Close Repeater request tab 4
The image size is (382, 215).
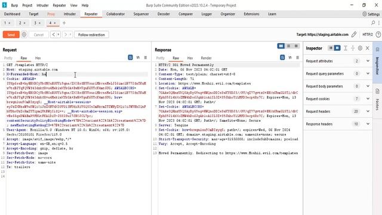55,23
